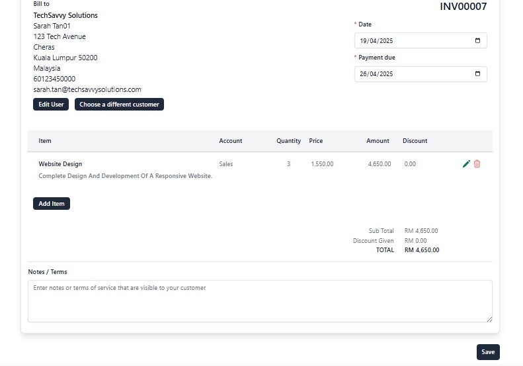The width and height of the screenshot is (523, 366).
Task: Click the Price column header
Action: (x=315, y=140)
